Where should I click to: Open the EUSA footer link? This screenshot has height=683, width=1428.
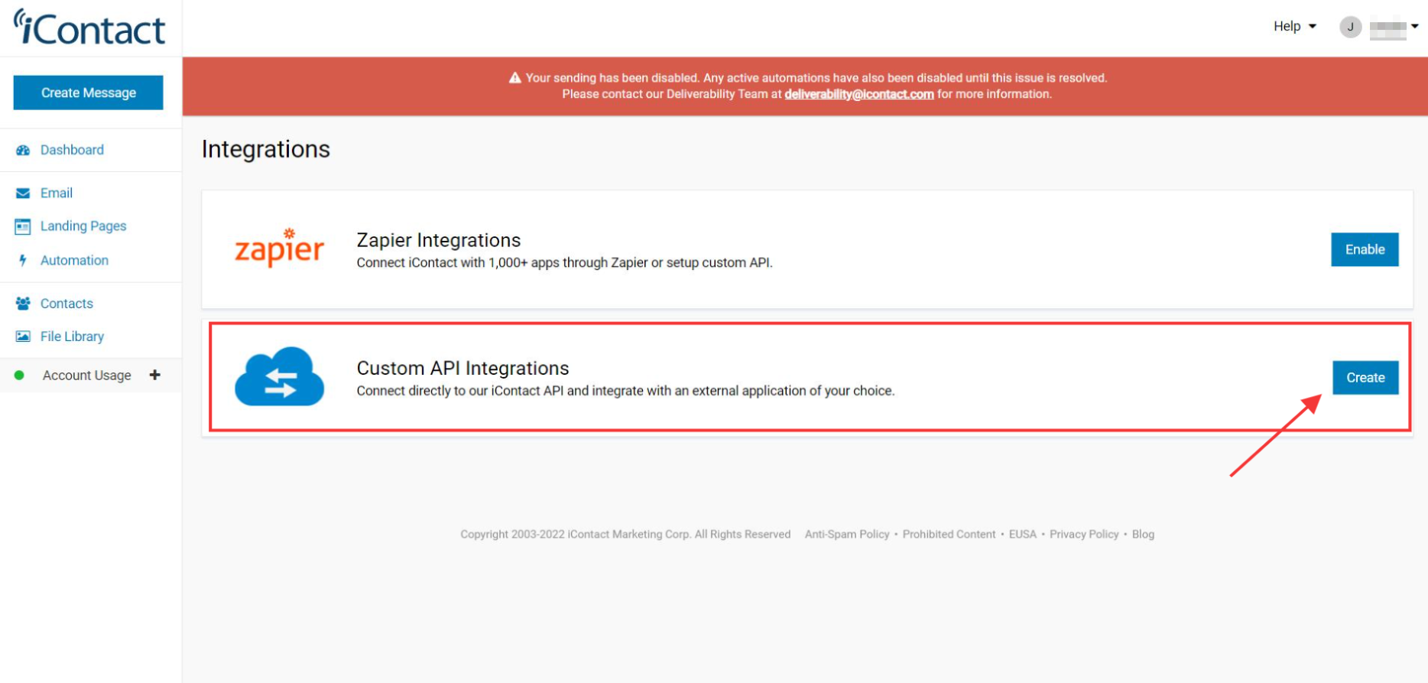(1022, 535)
